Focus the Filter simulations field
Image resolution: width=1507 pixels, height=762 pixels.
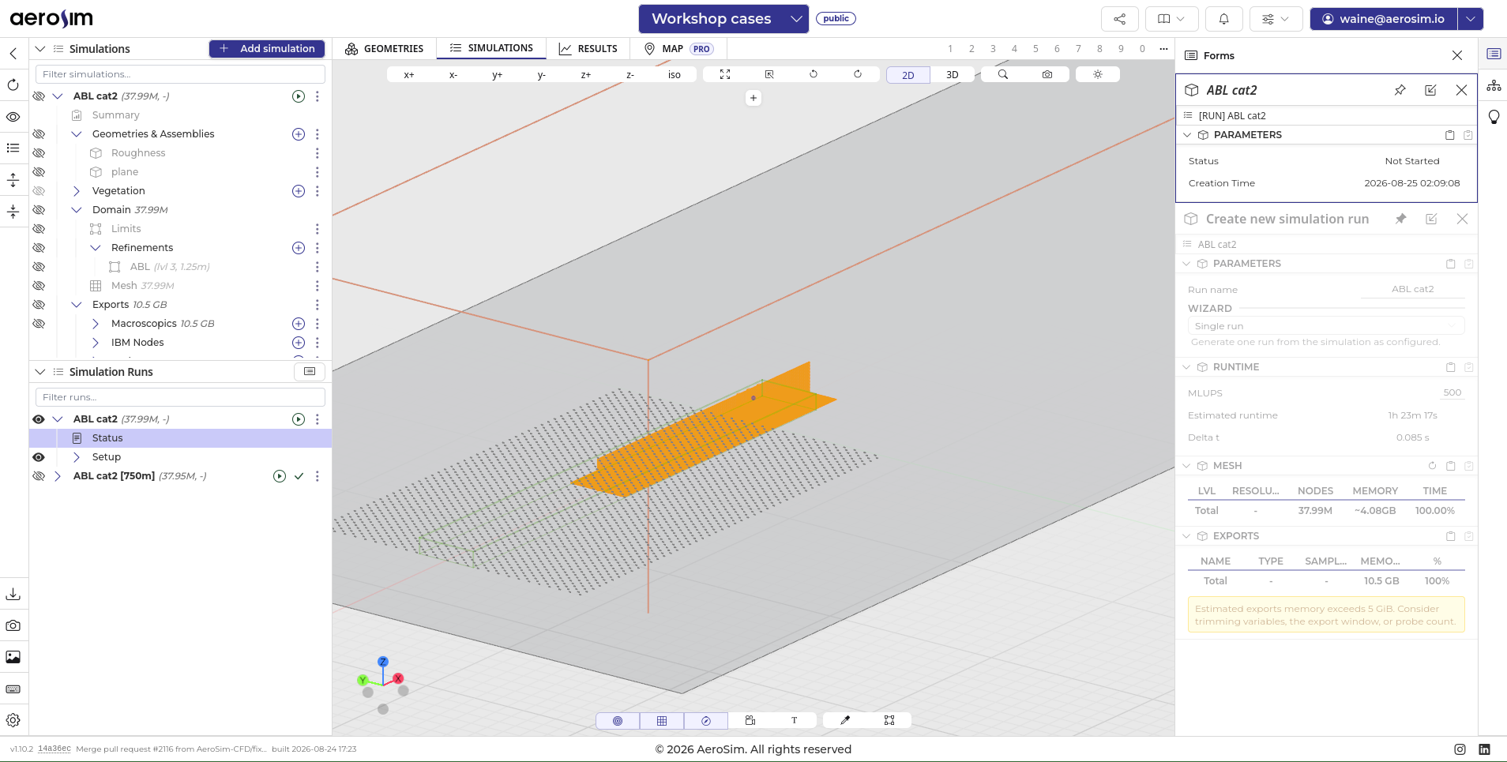(180, 74)
